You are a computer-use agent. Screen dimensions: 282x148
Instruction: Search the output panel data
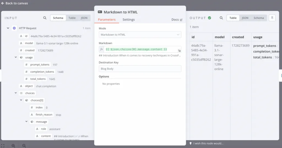[221, 18]
